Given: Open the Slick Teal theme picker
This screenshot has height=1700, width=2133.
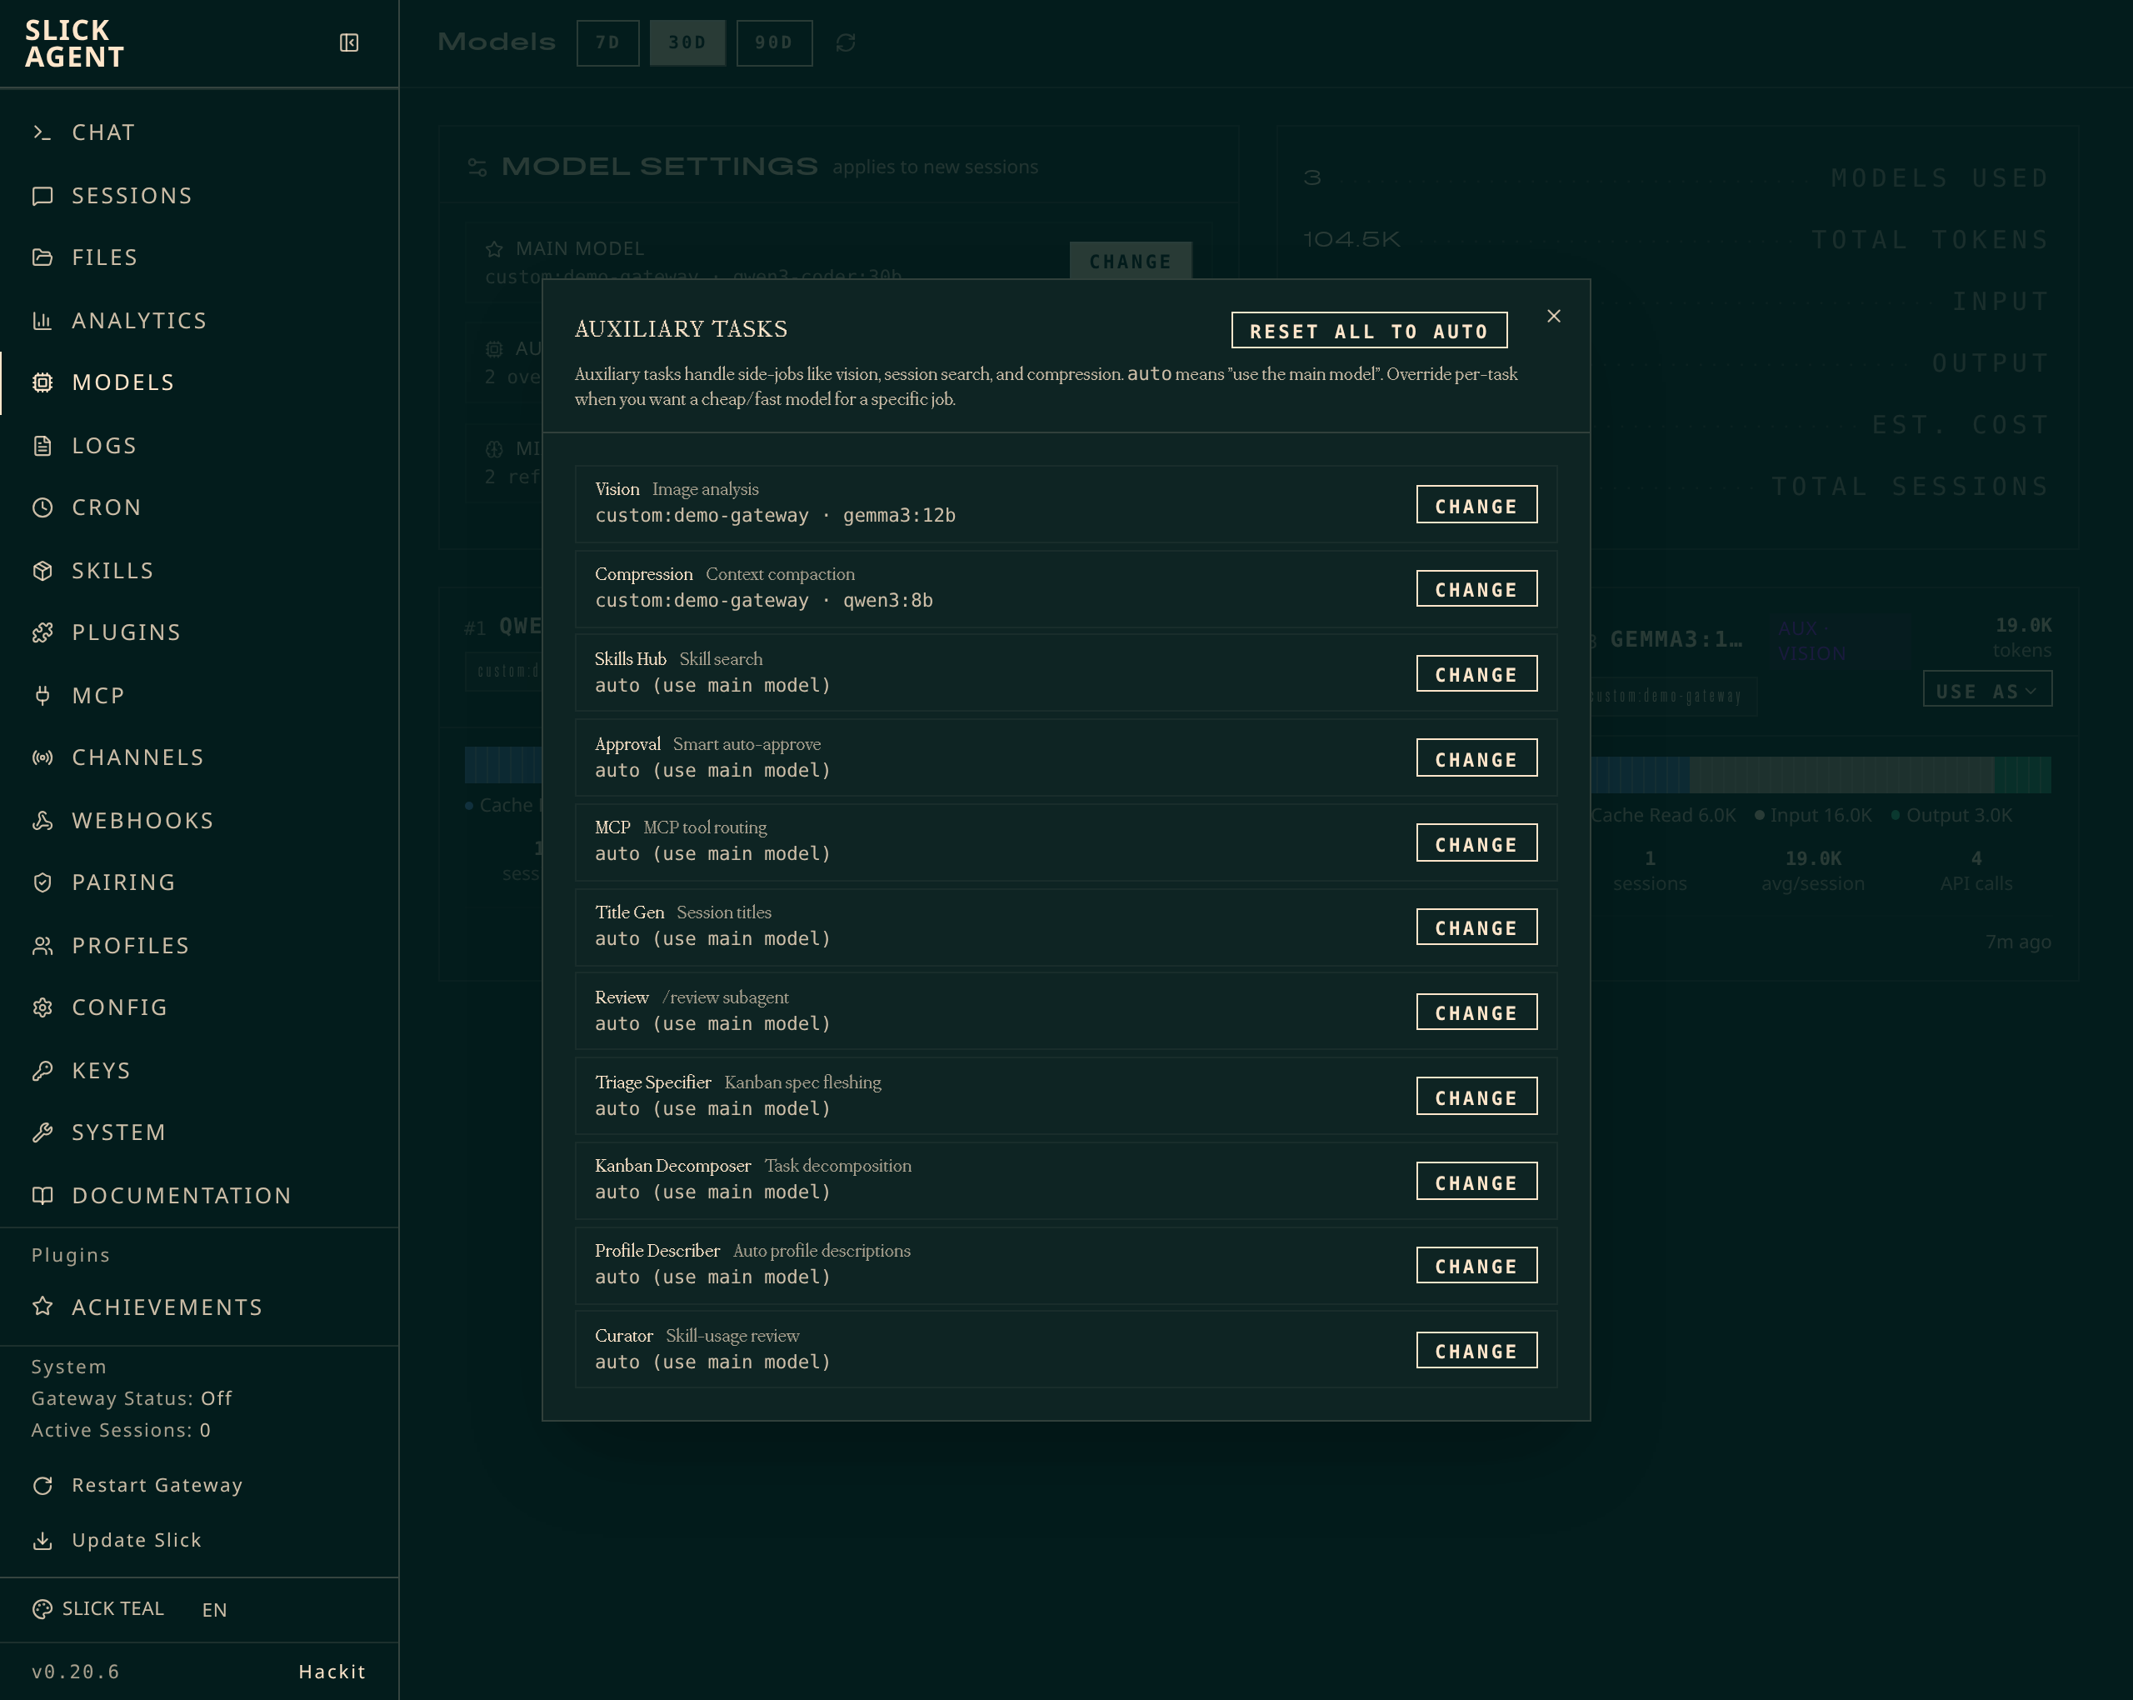Looking at the screenshot, I should pyautogui.click(x=98, y=1609).
